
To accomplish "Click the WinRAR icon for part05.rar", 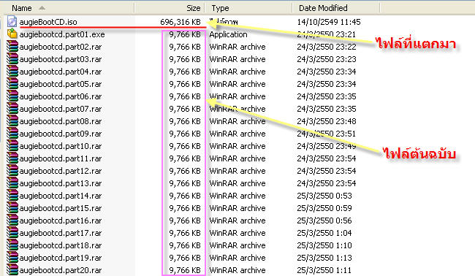I will coord(12,83).
